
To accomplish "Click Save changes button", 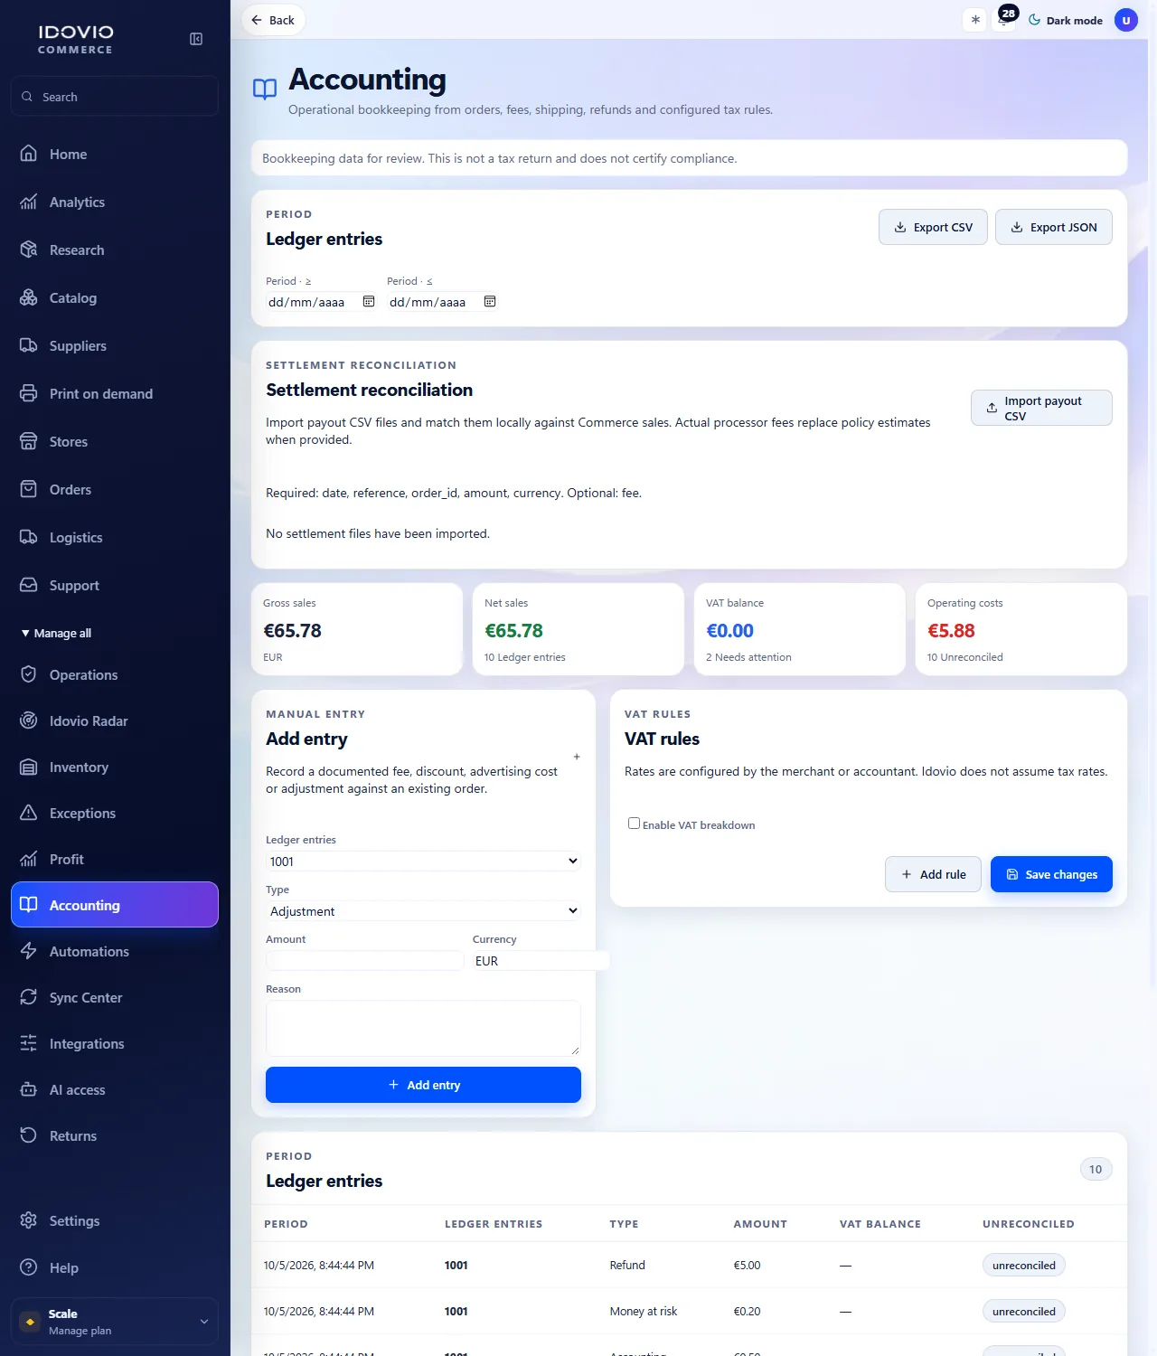I will [1051, 874].
